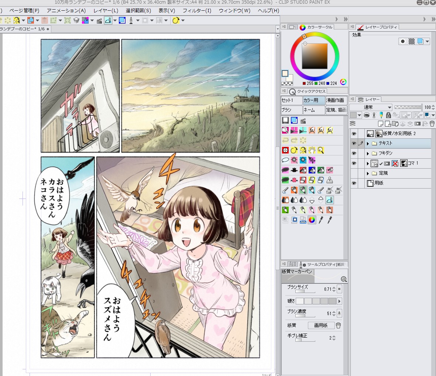This screenshot has width=436, height=376.
Task: Click the wrench sub tool detail icon
Action: 344,279
